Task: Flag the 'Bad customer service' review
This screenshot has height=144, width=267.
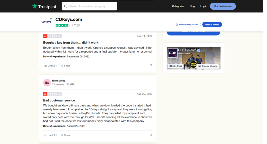Action: [x=151, y=135]
